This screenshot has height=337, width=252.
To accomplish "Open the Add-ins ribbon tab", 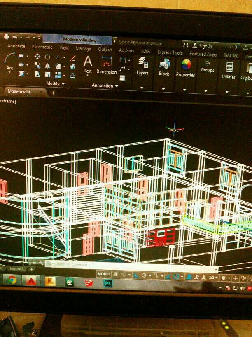I will [126, 50].
